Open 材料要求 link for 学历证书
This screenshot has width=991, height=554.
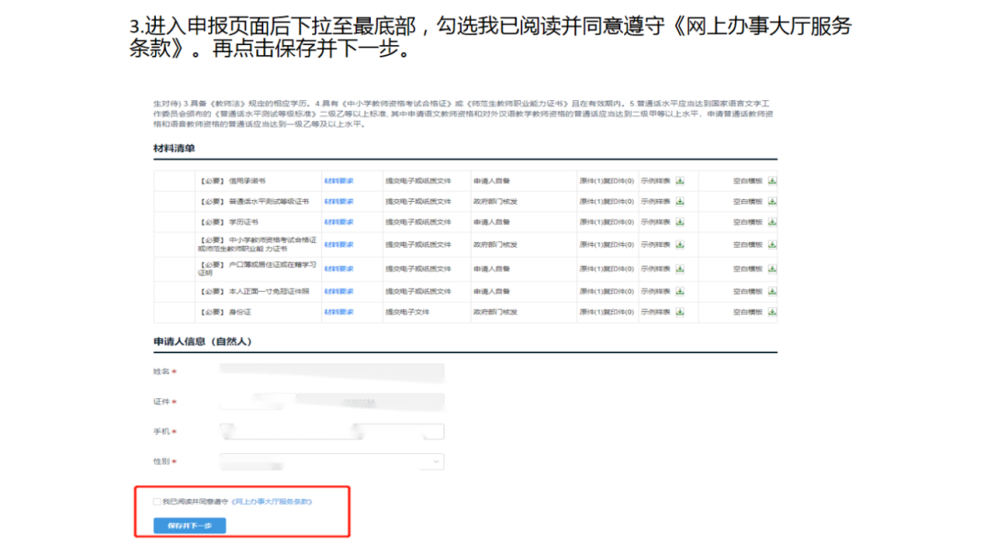click(x=339, y=222)
